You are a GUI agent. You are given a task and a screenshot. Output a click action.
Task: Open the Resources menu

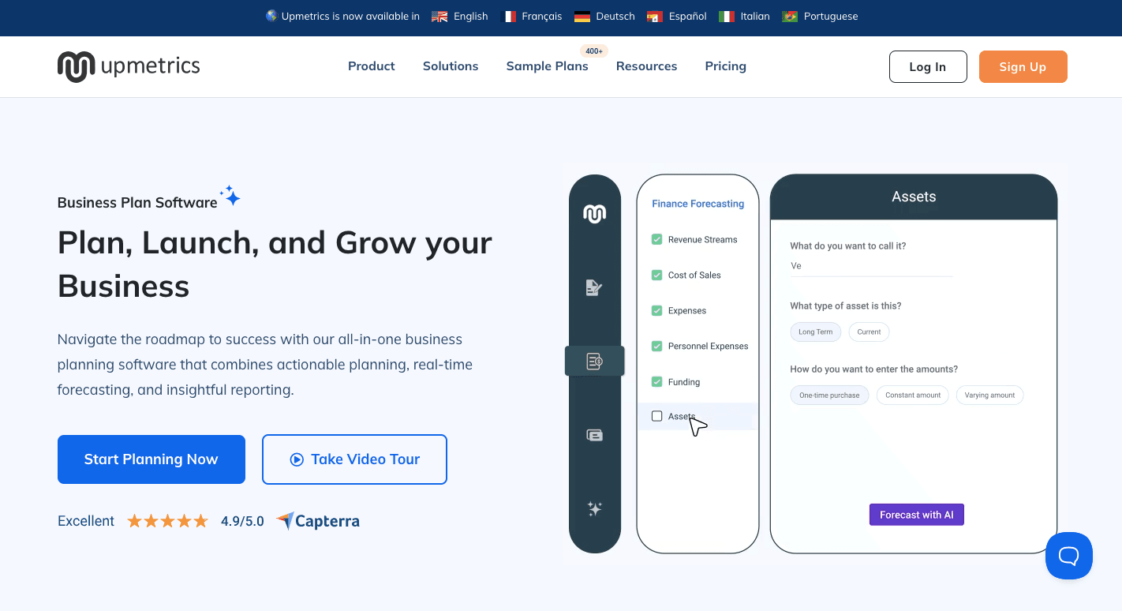[646, 66]
